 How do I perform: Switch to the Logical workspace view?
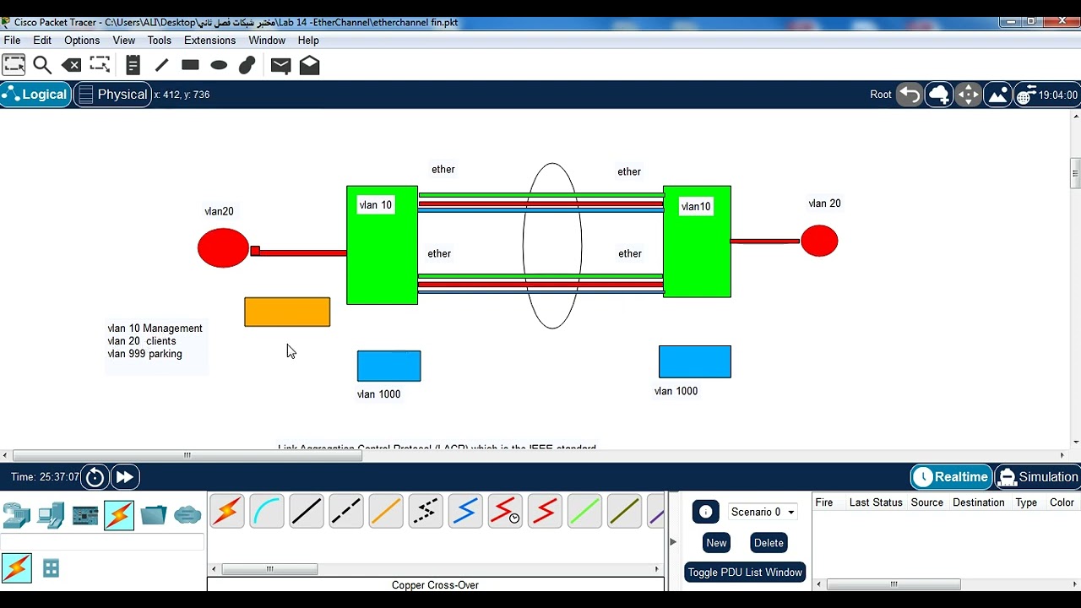[x=35, y=95]
